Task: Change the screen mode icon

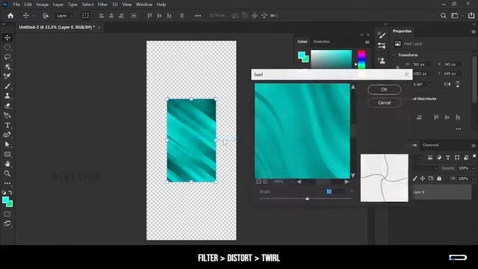Action: (x=7, y=224)
